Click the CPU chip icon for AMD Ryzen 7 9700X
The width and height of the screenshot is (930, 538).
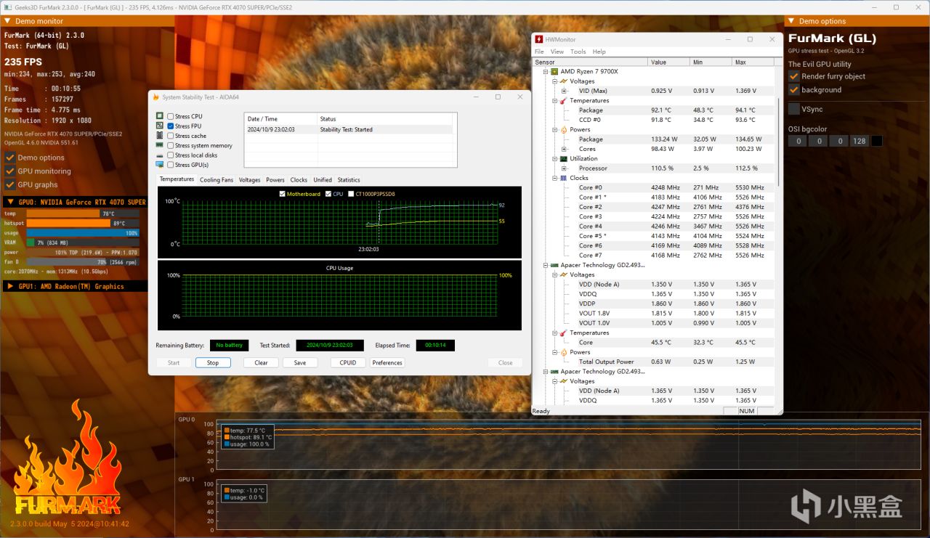point(554,72)
